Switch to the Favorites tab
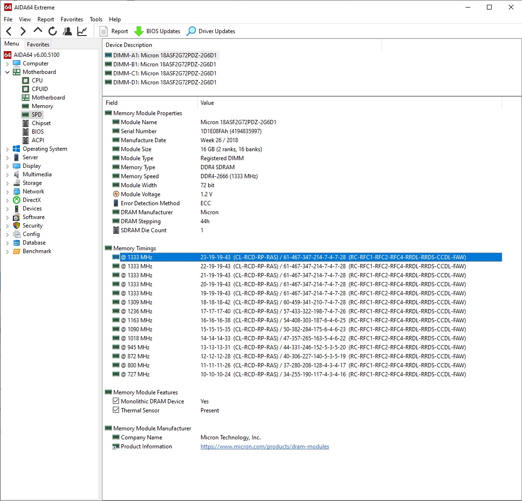Viewport: 522px width, 501px height. 38,44
